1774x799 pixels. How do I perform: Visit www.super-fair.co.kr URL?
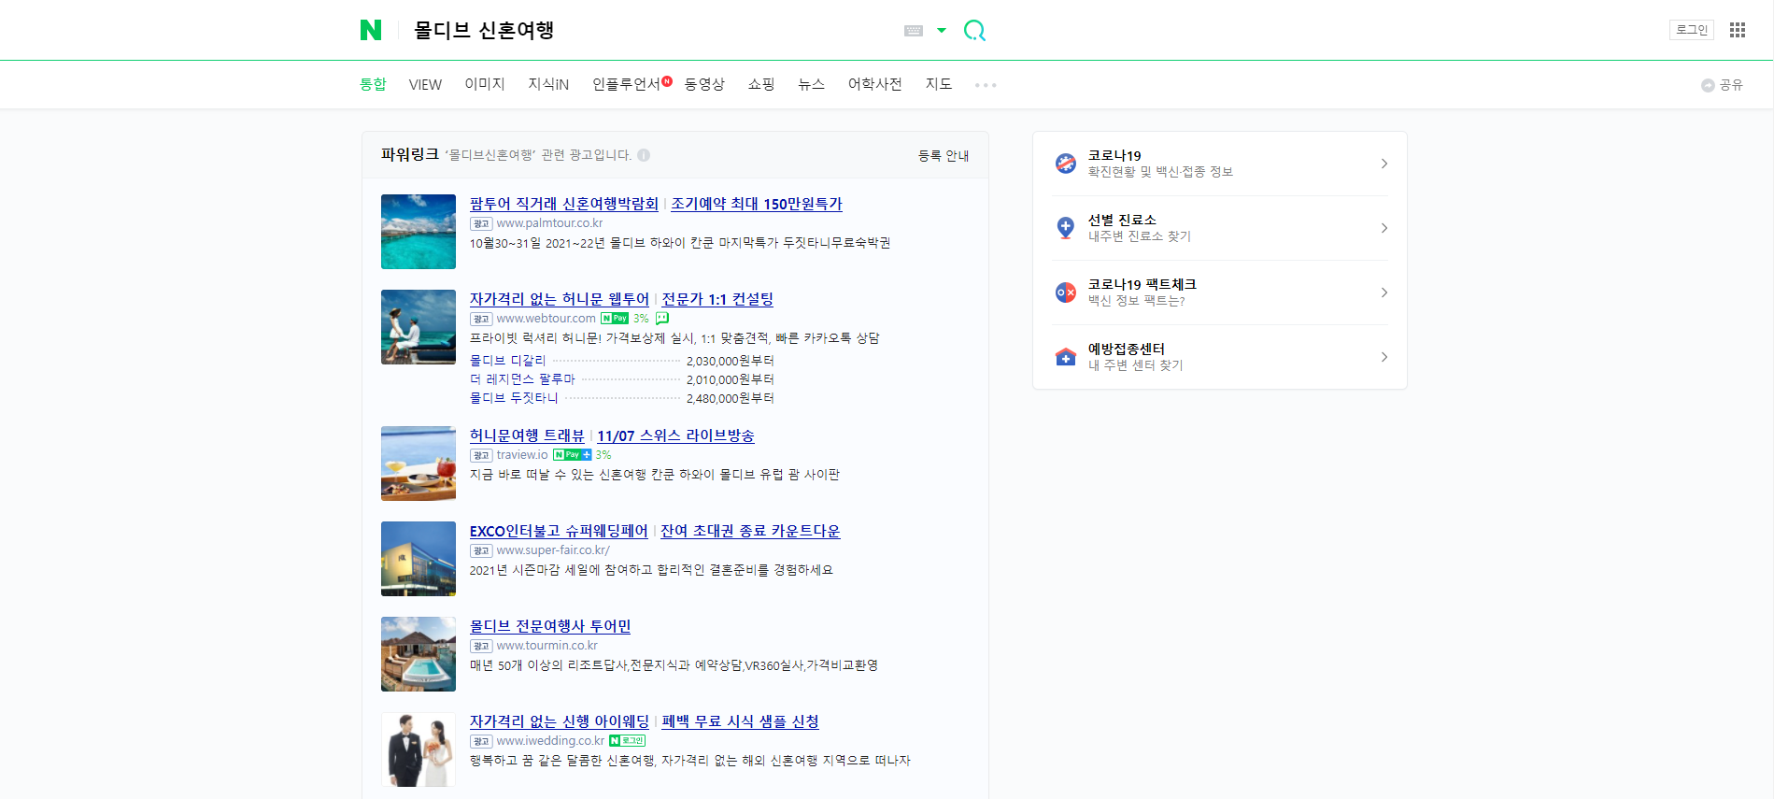pos(553,550)
